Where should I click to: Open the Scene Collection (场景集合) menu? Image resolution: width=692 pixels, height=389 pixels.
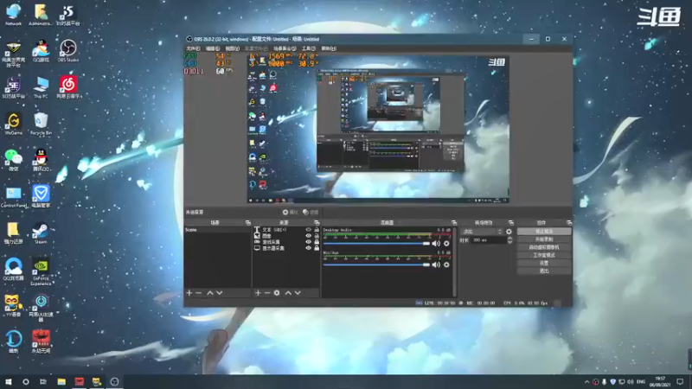[285, 48]
